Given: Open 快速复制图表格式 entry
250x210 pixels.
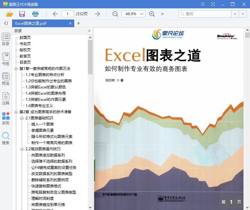Looking at the screenshot, I should point(46,186).
